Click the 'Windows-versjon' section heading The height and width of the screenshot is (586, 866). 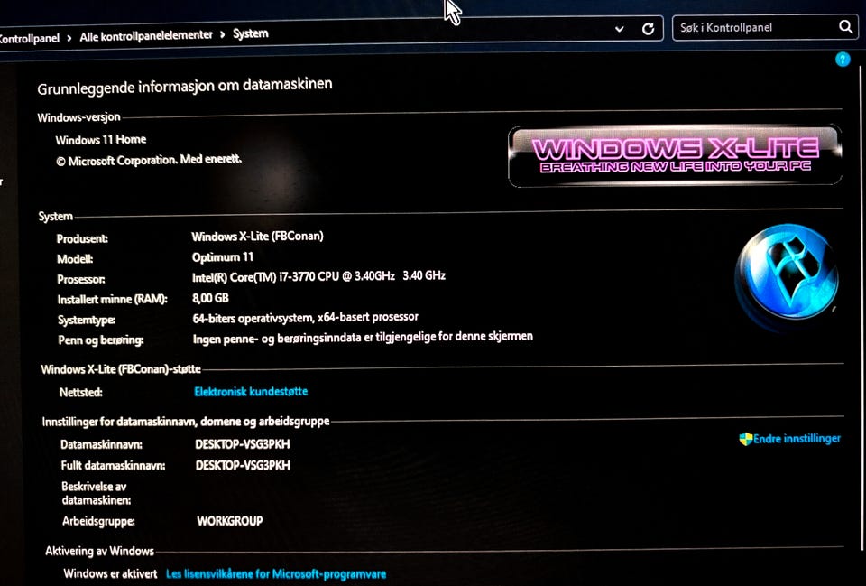[x=78, y=117]
